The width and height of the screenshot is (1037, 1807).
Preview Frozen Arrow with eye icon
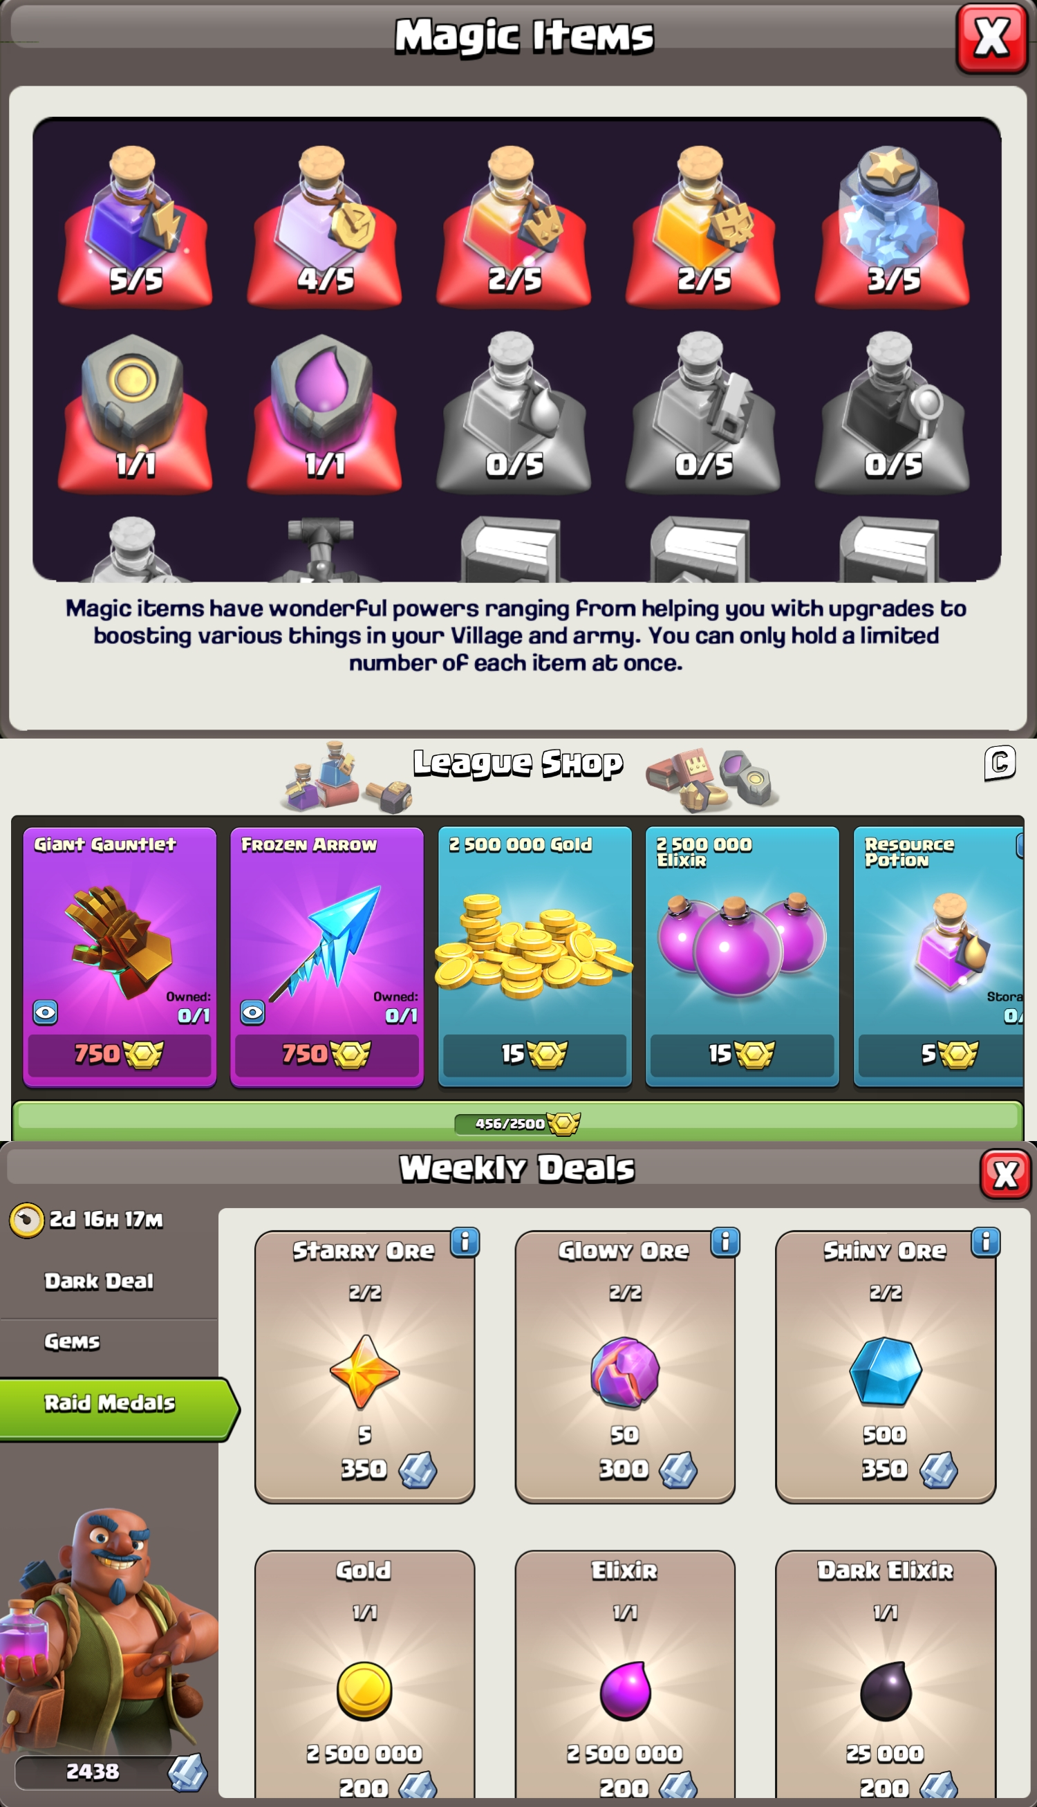[253, 1012]
